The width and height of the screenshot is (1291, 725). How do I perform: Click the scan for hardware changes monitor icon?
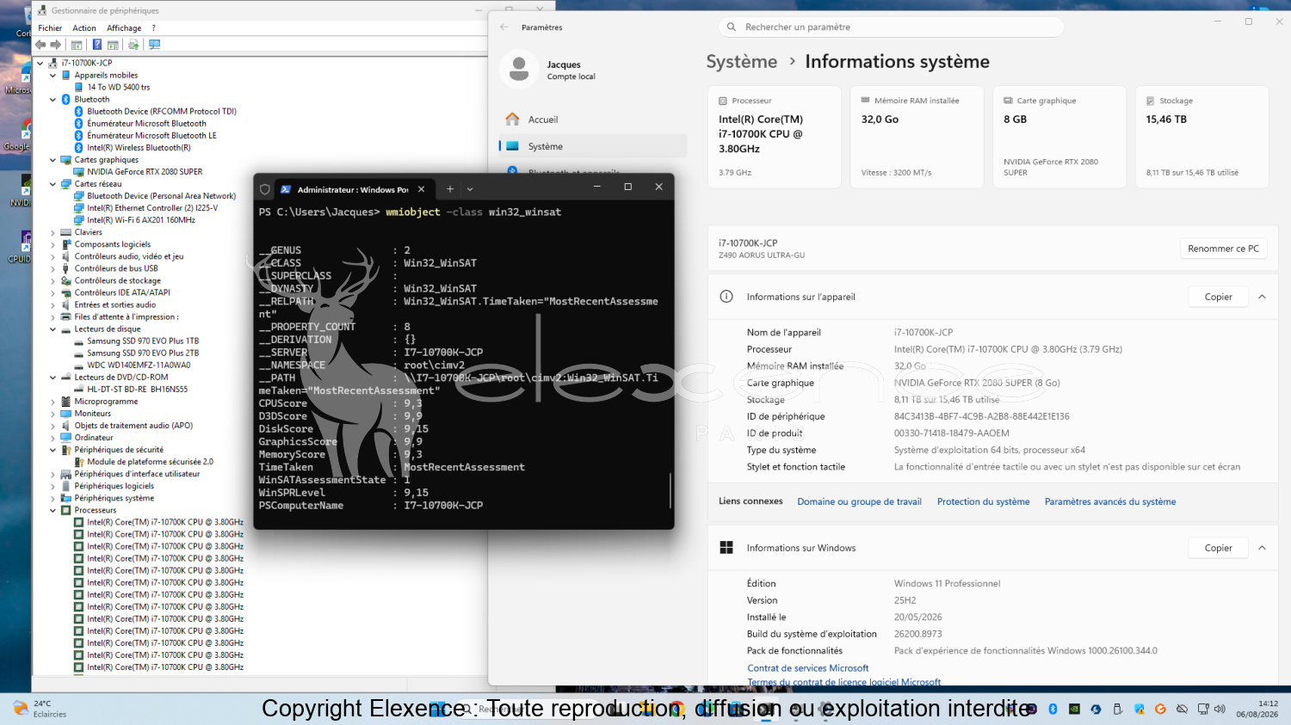pos(154,45)
